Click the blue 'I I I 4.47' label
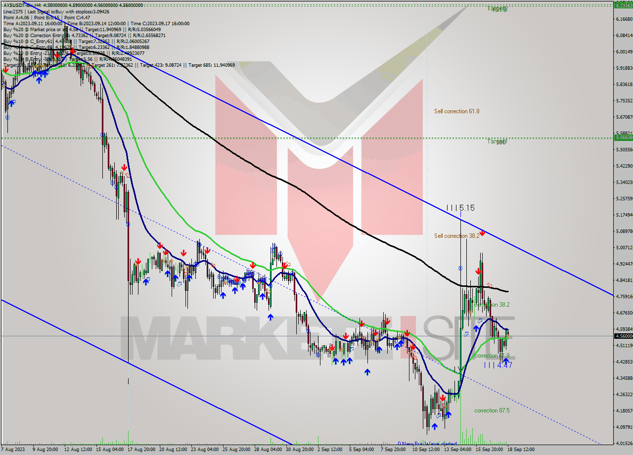633x455 pixels. coord(498,365)
